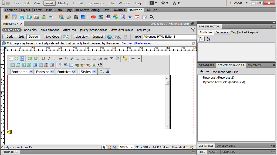Select Recordset (Recordset1) server behavior
This screenshot has height=155, width=277.
pos(218,77)
